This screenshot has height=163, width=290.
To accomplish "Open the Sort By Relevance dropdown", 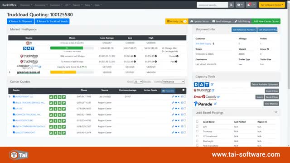I will [173, 81].
